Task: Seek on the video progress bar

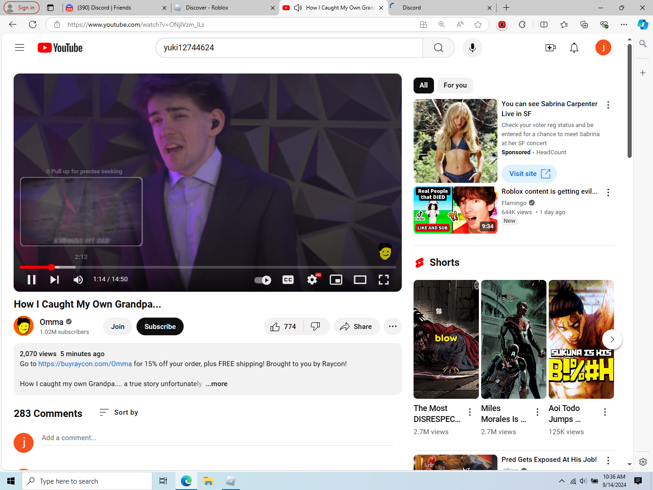Action: [x=208, y=267]
